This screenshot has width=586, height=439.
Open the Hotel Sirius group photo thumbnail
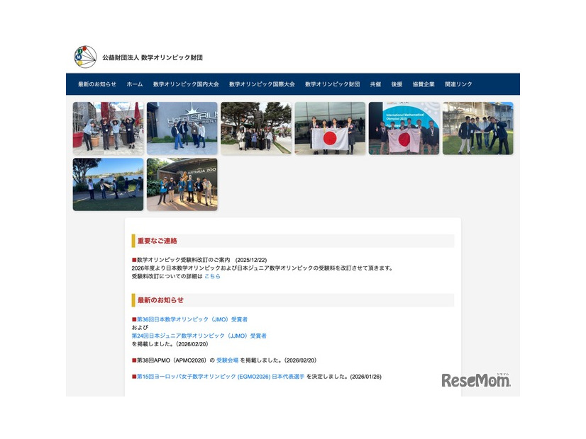click(x=182, y=128)
